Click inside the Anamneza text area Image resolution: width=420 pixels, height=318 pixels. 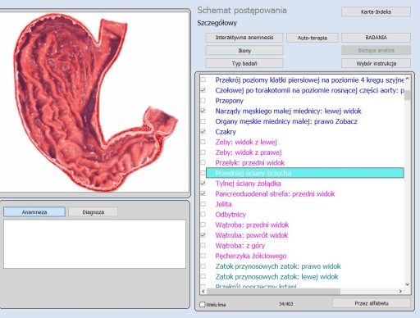pyautogui.click(x=94, y=244)
